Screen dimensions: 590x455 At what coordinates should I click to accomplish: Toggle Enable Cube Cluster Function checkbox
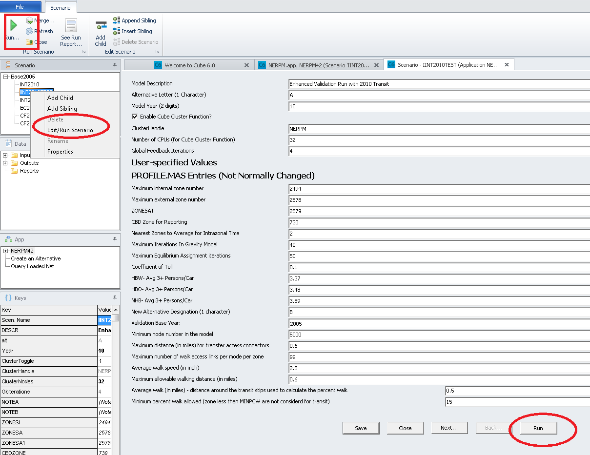(135, 117)
